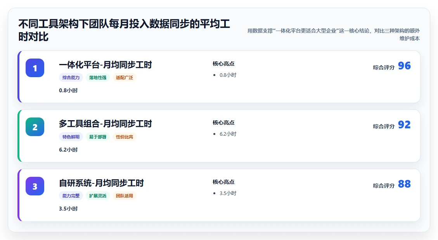Click the bold 6.2小时 value under tags
This screenshot has width=438, height=240.
click(68, 150)
